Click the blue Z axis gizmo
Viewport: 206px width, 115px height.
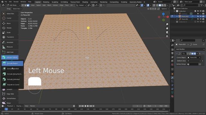click(x=163, y=14)
